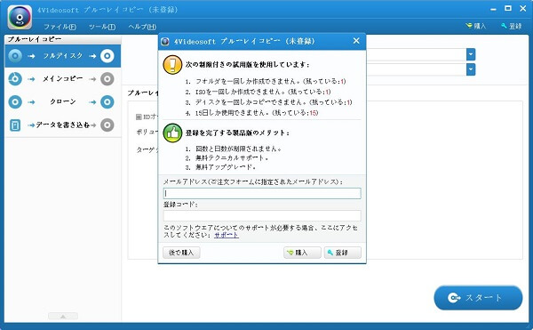Click gray target disc icon in メインコピー row
This screenshot has height=330, width=533.
coord(107,79)
